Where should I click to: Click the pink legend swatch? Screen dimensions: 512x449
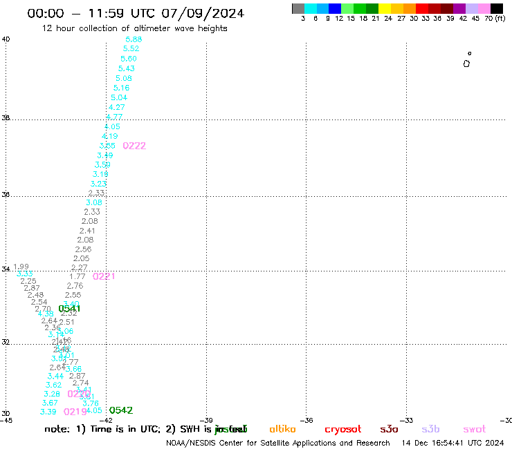pyautogui.click(x=484, y=8)
